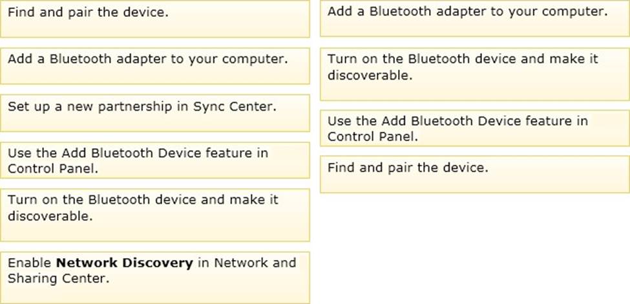Click the bold 'Network Discovery' text

(125, 263)
